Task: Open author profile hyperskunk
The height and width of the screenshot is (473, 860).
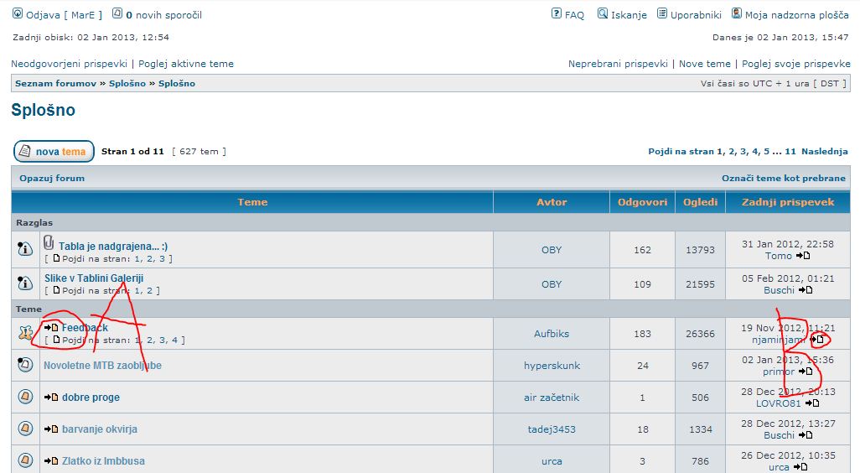Action: (552, 366)
